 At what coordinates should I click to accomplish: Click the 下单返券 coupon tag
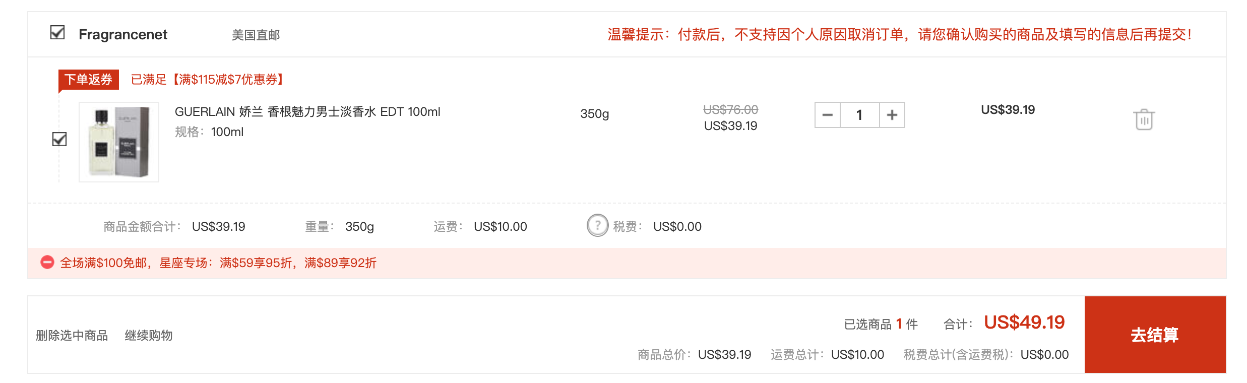pyautogui.click(x=89, y=80)
